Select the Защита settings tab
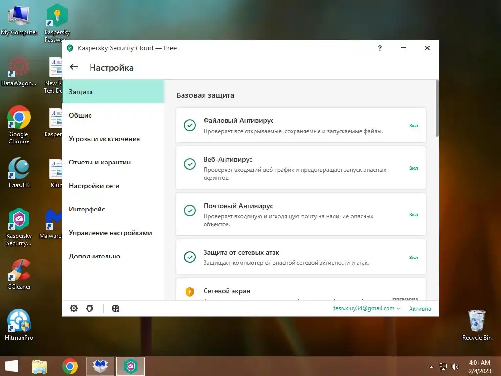The image size is (501, 376). pyautogui.click(x=114, y=92)
